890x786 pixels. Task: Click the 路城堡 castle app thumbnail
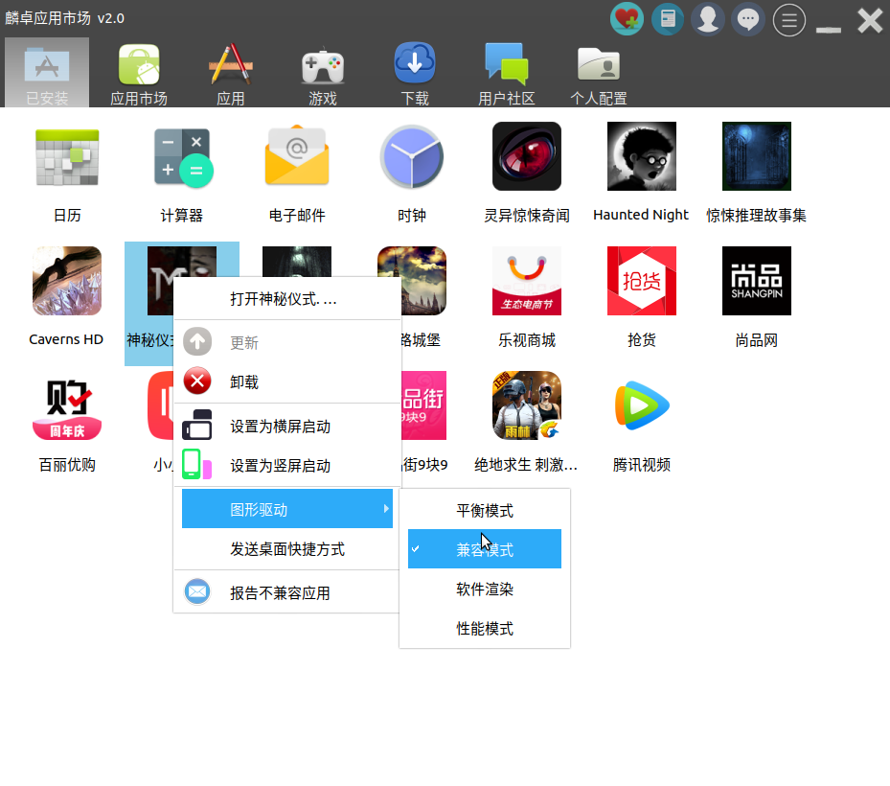point(423,281)
